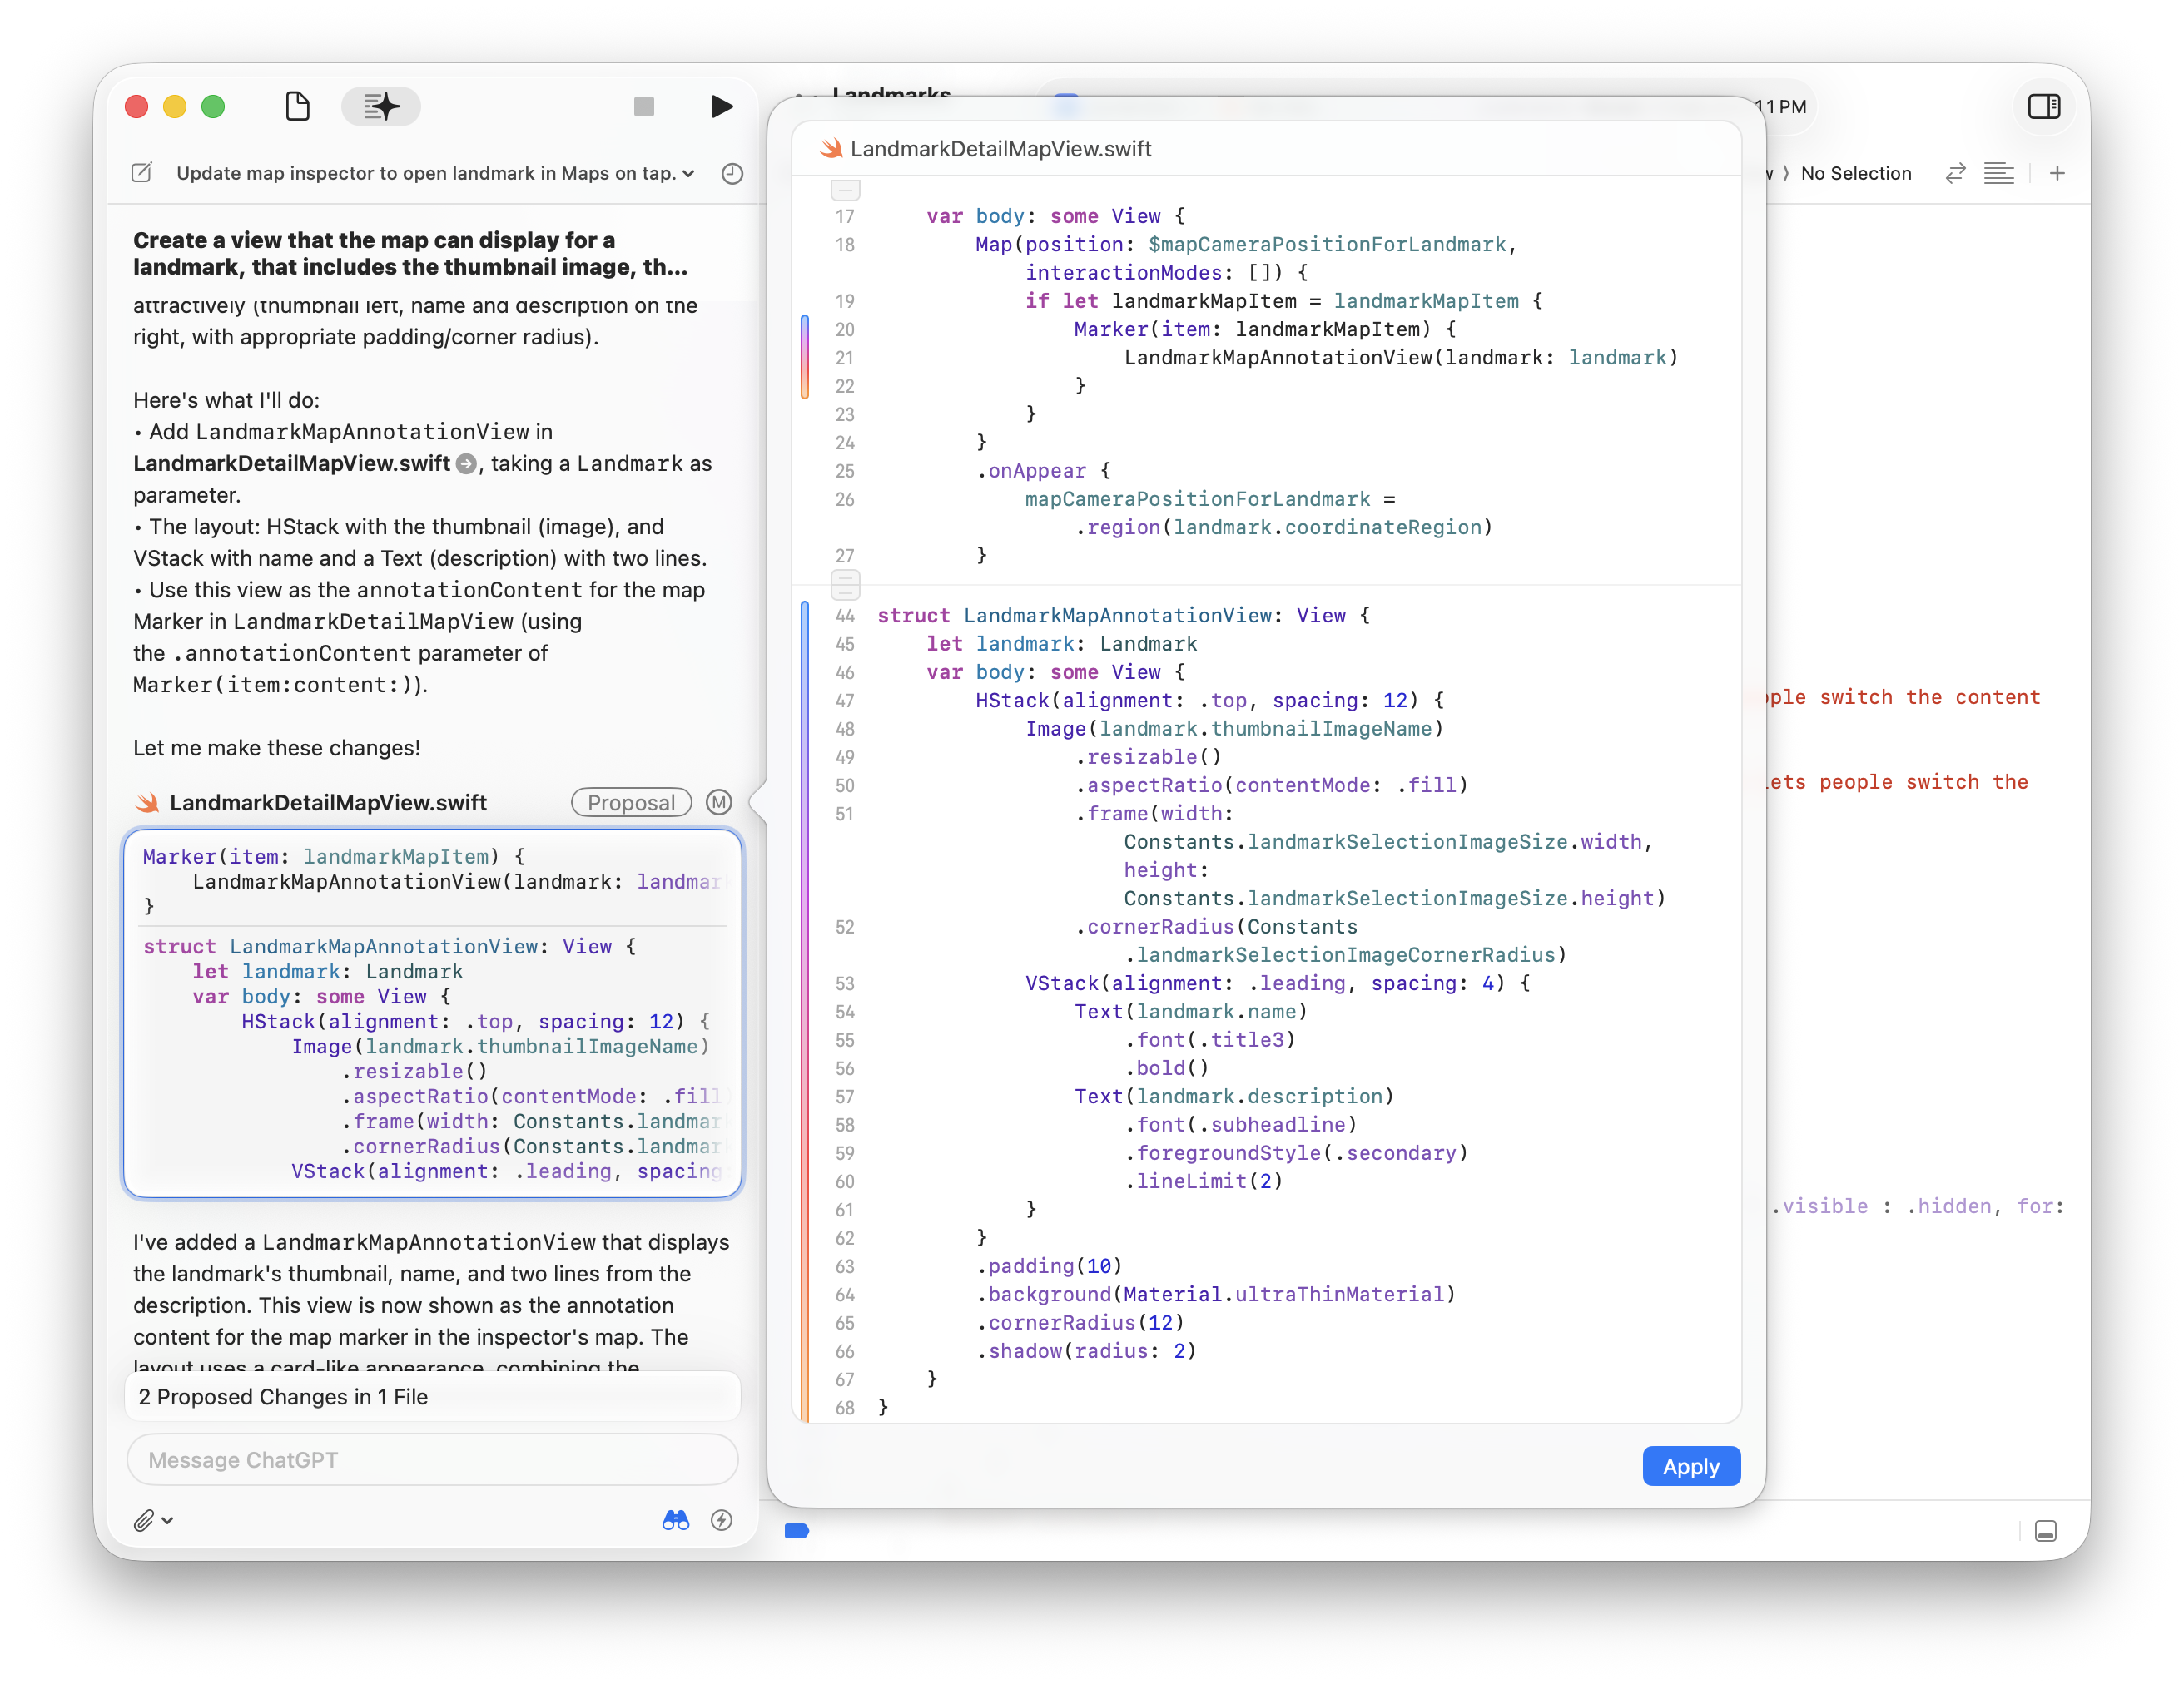The height and width of the screenshot is (1684, 2184).
Task: Open related items with the swap arrows icon
Action: pos(1955,173)
